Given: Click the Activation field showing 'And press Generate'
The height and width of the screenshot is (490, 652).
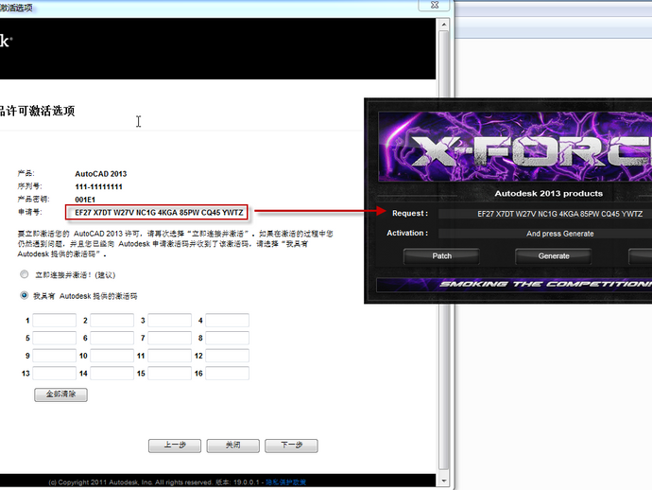Looking at the screenshot, I should (545, 234).
